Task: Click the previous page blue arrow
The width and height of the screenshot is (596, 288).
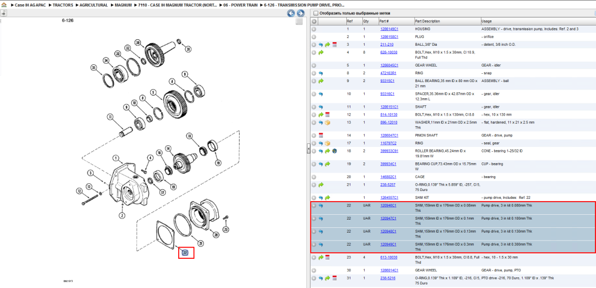Action: (291, 13)
